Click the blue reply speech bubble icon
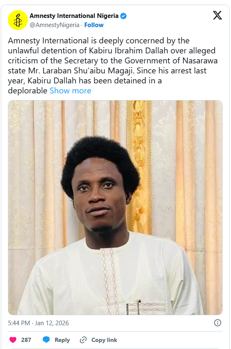 [x=46, y=340]
